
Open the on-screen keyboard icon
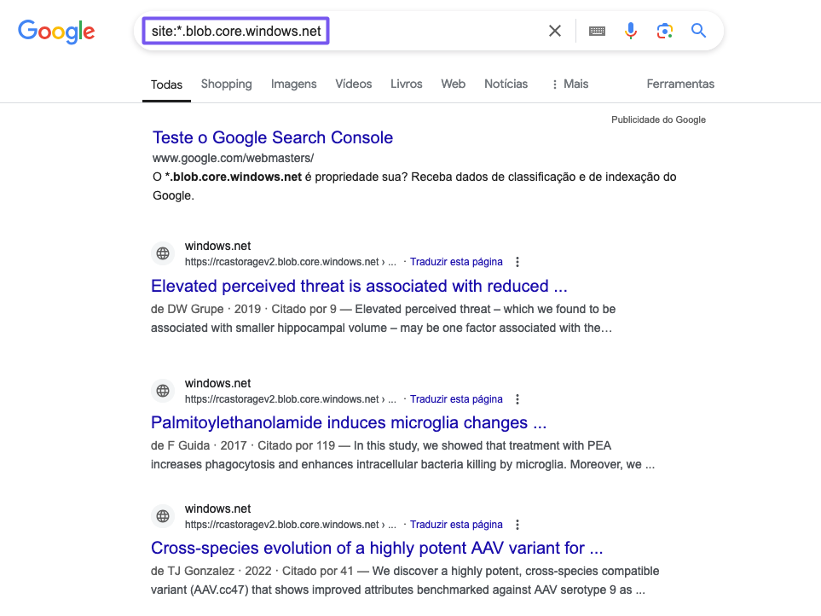pos(597,30)
